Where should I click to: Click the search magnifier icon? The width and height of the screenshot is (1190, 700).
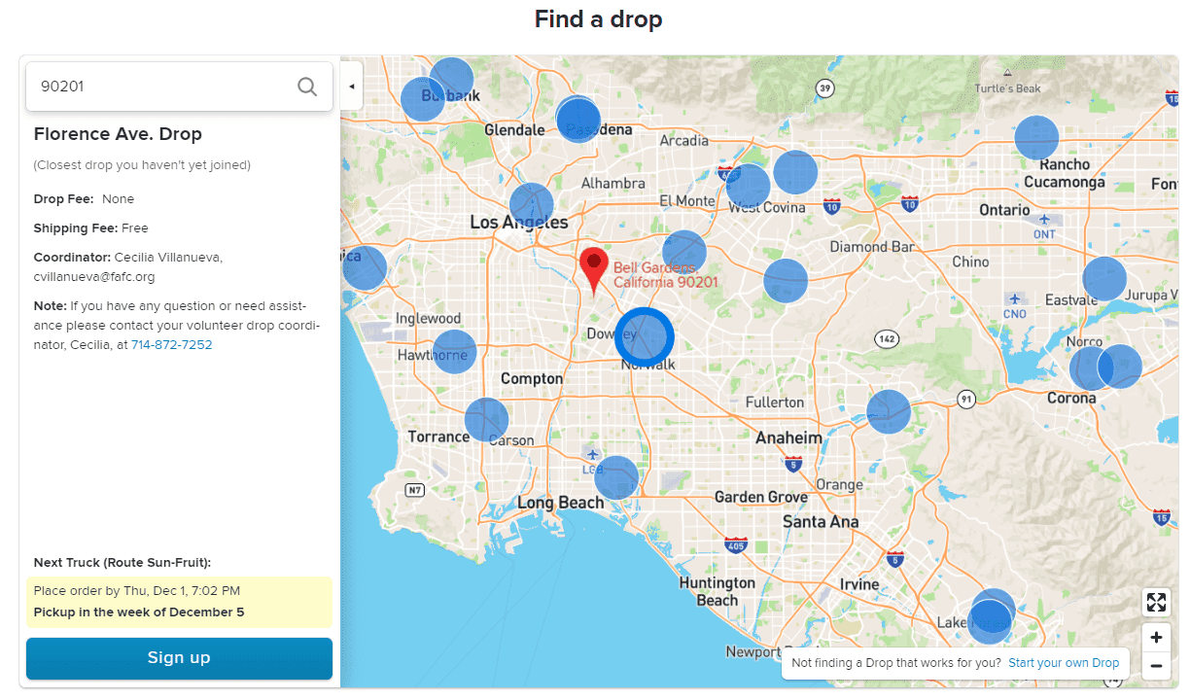coord(307,87)
